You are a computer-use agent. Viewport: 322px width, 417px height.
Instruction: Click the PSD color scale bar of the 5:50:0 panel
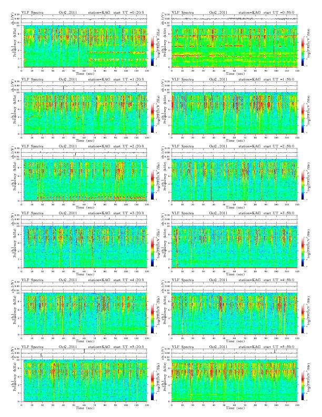coord(303,385)
